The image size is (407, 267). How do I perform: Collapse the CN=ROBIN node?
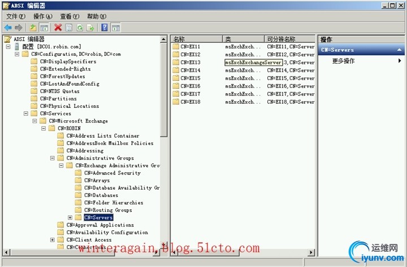(44, 128)
